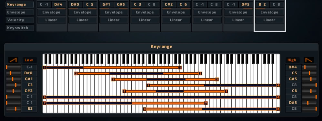The width and height of the screenshot is (322, 121).
Task: Click left handle of range bar 1
Action: [x=44, y=68]
